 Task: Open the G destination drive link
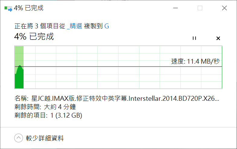click(107, 26)
